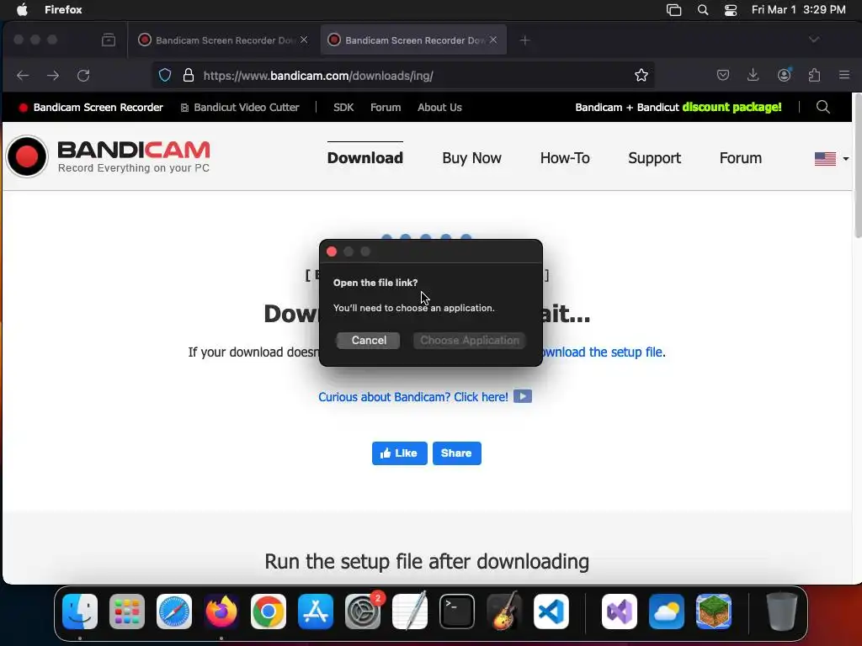Open Trash from the dock
This screenshot has height=646, width=862.
[x=782, y=612]
